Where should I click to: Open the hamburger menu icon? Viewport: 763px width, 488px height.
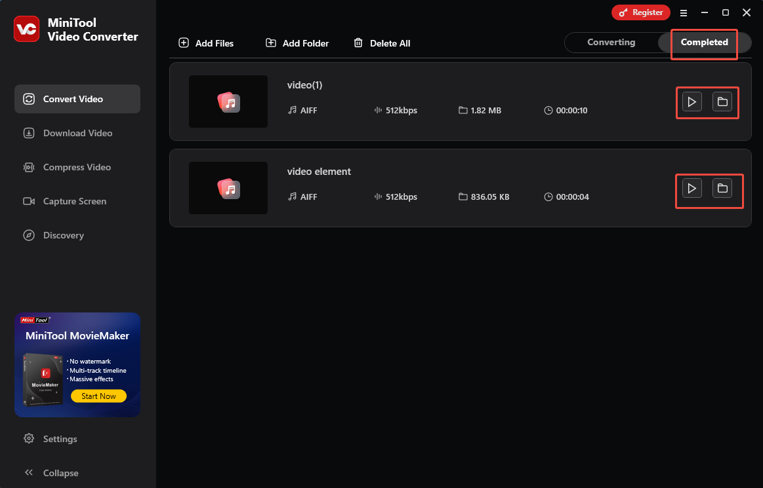click(684, 13)
